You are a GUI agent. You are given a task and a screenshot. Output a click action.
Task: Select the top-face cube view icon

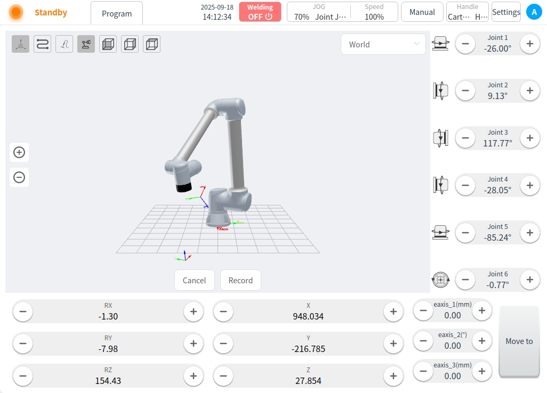pos(152,44)
